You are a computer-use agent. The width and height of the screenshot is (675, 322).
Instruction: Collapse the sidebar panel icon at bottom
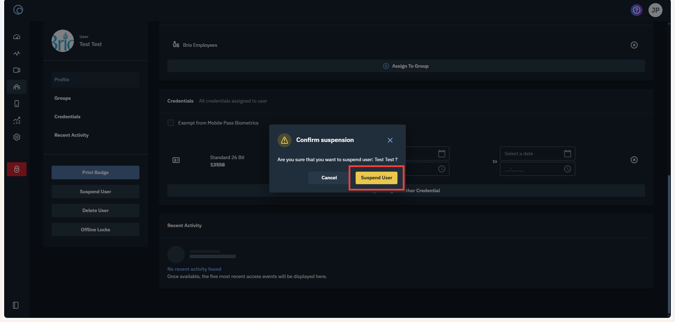tap(16, 305)
